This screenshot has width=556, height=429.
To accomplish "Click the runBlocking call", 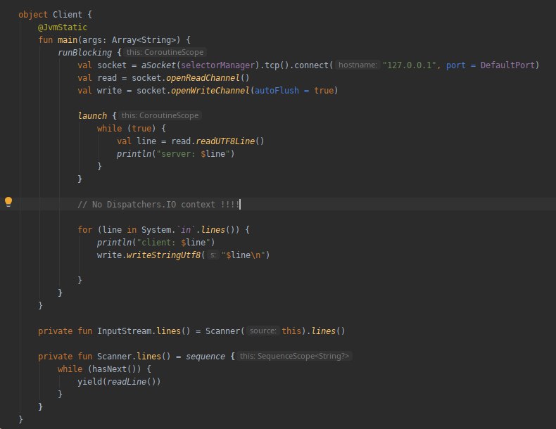I will click(x=84, y=53).
